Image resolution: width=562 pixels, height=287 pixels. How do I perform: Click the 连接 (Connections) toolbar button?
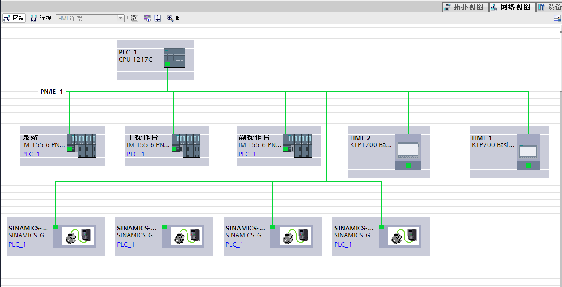coord(41,18)
